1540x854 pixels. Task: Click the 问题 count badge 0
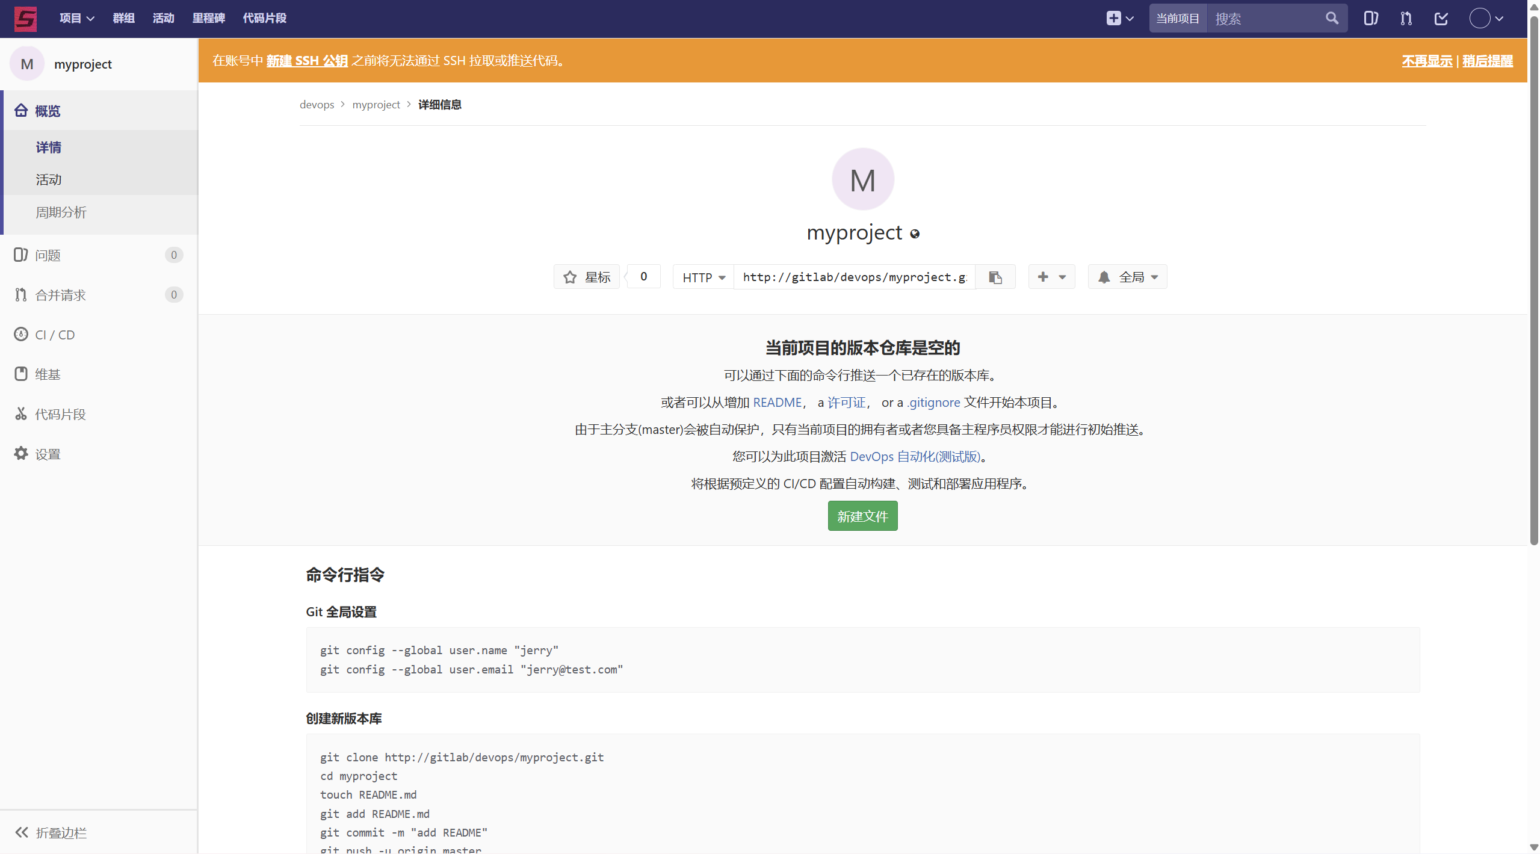tap(173, 255)
